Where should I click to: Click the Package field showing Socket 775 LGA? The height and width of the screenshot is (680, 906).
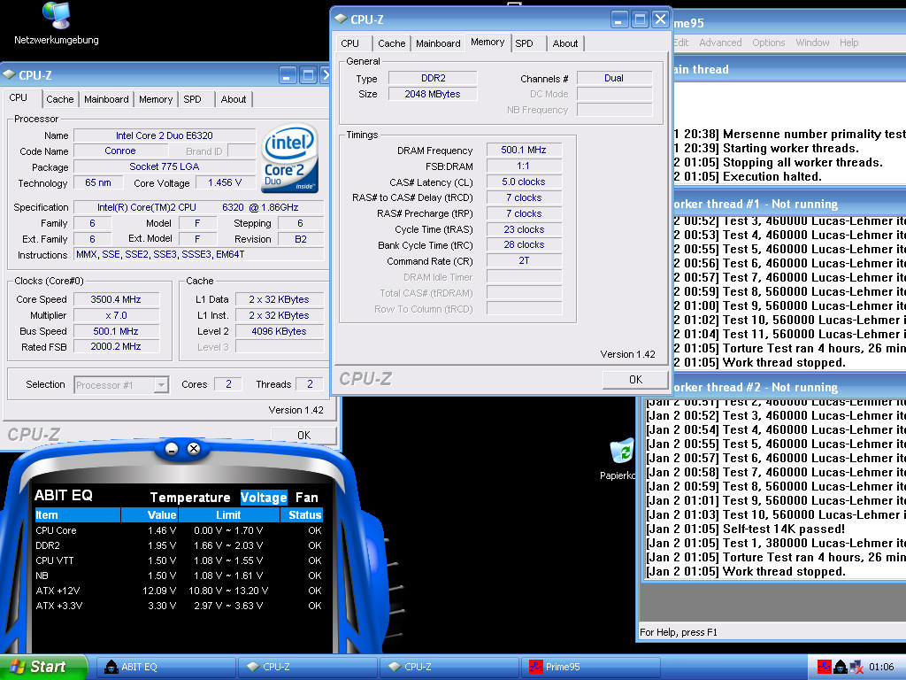coord(165,166)
